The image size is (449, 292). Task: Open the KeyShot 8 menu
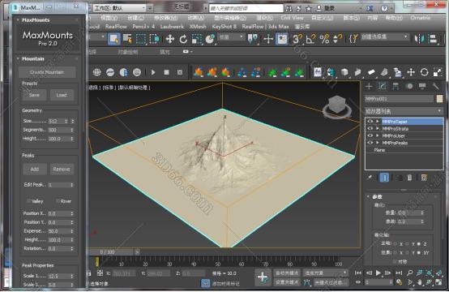point(224,27)
